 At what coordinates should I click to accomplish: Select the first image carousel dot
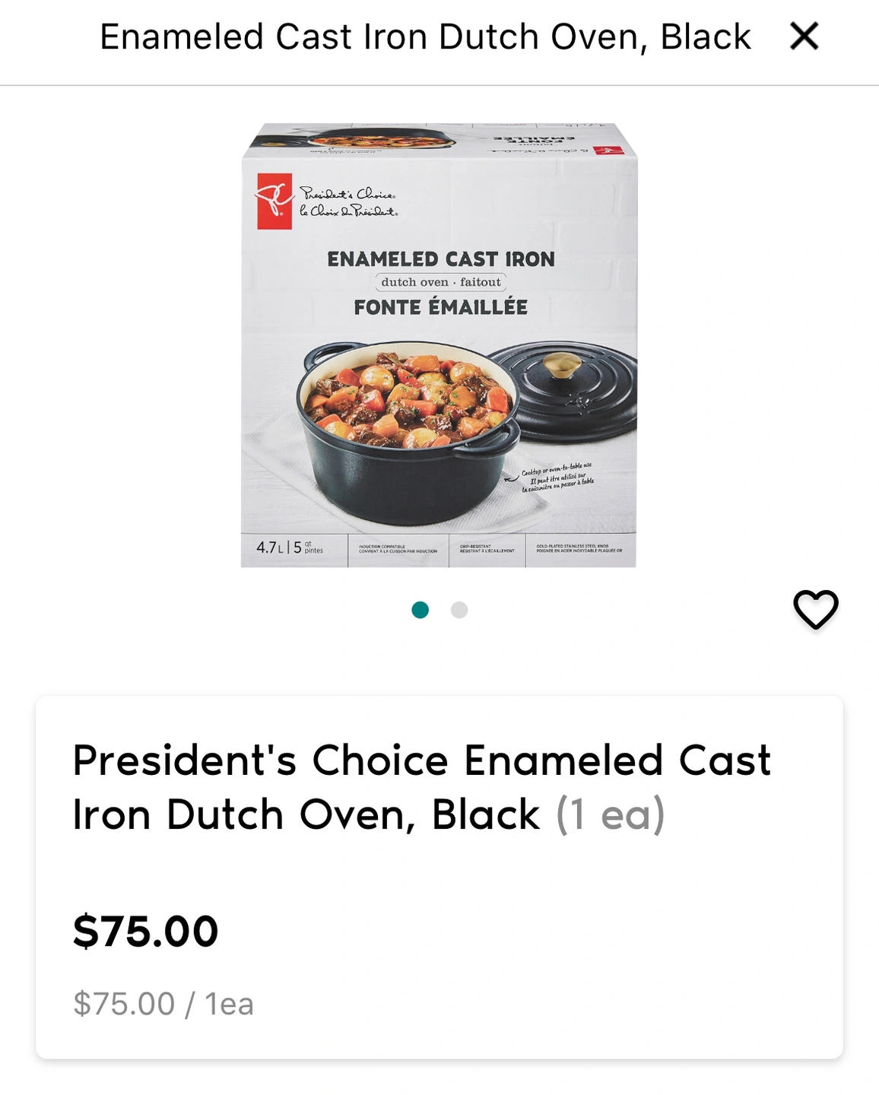[x=420, y=610]
